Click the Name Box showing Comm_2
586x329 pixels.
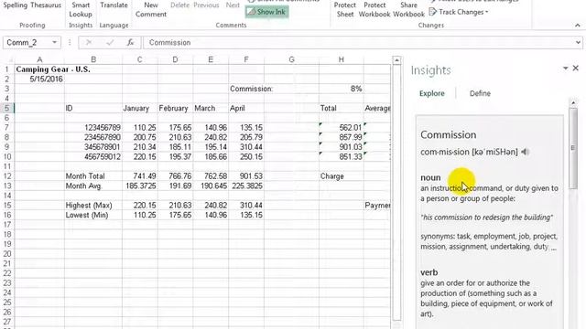click(27, 43)
